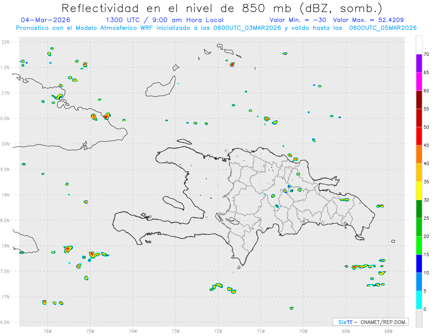Click the date '04-Mar-2026'
The width and height of the screenshot is (436, 336).
coord(45,20)
